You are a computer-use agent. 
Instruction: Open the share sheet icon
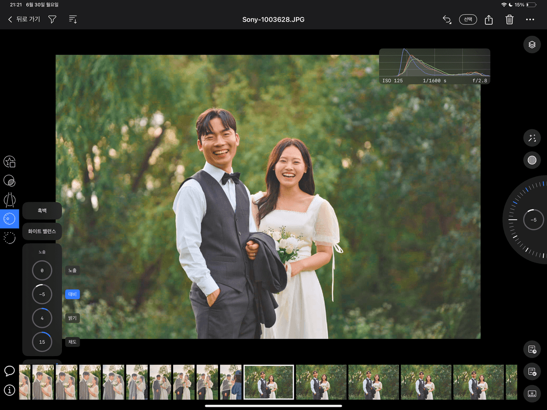[489, 20]
